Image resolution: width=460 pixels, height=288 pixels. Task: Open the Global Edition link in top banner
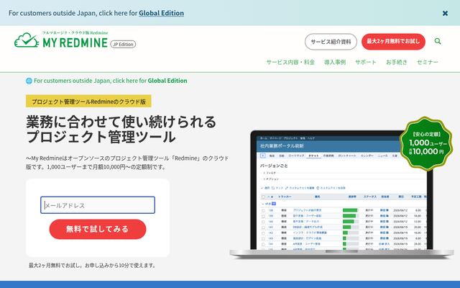point(161,13)
